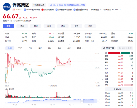This screenshot has width=137, height=108.
Task: Open 高级工具 advanced tools
Action: [109, 48]
